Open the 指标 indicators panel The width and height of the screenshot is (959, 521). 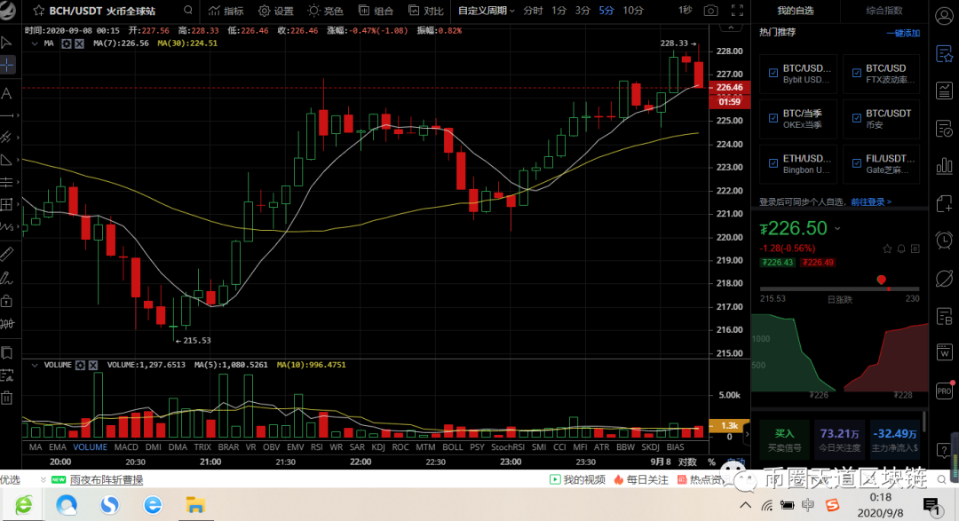[x=225, y=11]
